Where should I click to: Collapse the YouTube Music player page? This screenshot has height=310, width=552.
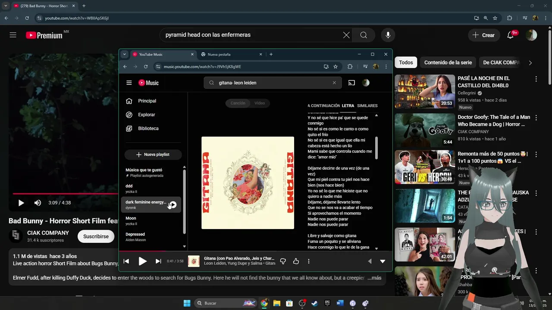pos(383,261)
